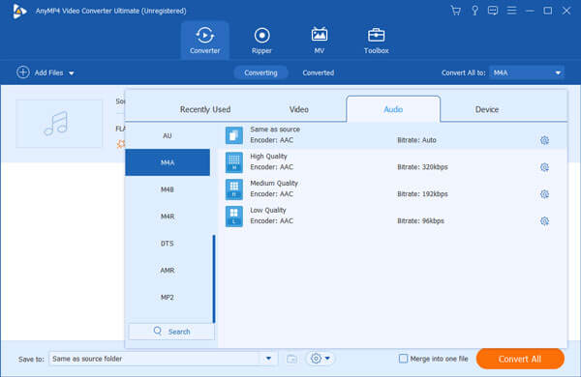Open settings gear for Same as source
The width and height of the screenshot is (581, 377).
pos(544,140)
